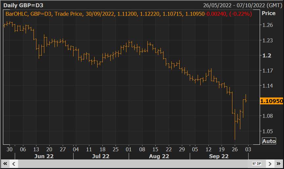This screenshot has width=284, height=169.
Task: Click the 1.23 price axis label
Action: tap(268, 40)
